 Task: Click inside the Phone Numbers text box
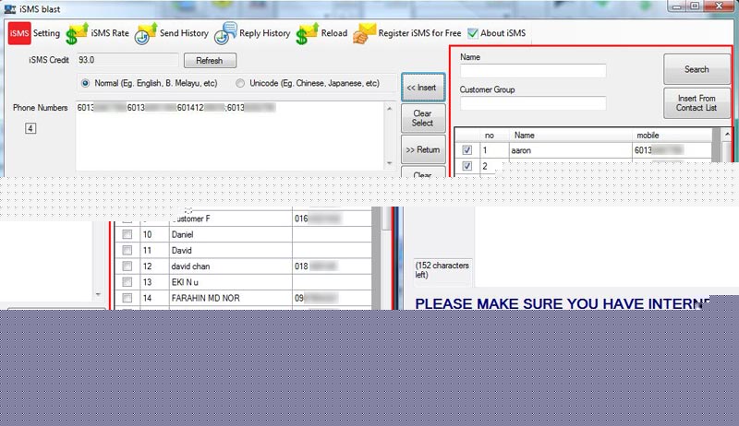(x=231, y=136)
